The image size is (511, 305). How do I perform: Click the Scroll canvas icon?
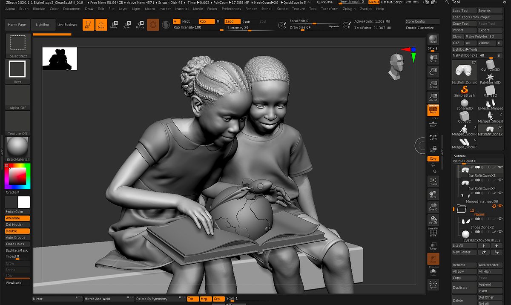[x=433, y=58]
